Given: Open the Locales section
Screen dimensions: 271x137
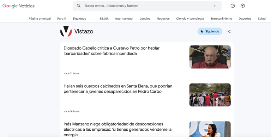Looking at the screenshot, I should tap(145, 19).
